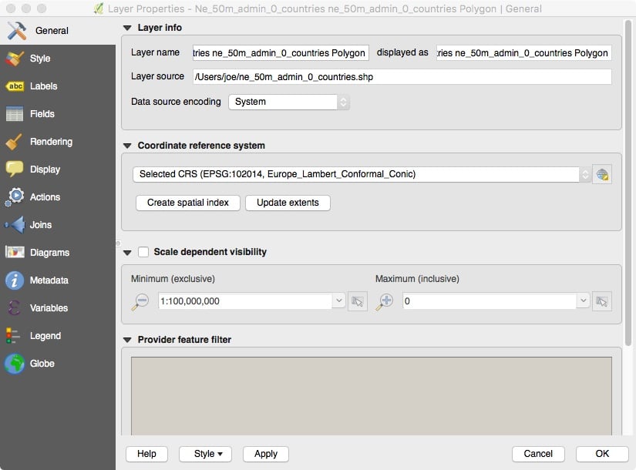The image size is (636, 470).
Task: Enable scale dependent visibility
Action: (x=143, y=252)
